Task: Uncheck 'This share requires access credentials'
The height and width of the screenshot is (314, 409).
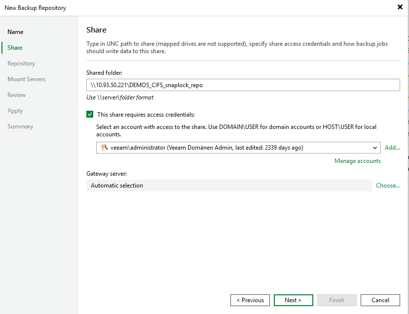Action: 90,115
